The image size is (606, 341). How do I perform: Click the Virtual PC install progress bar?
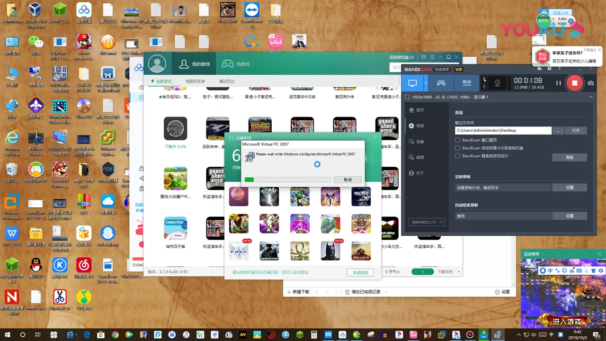tap(287, 180)
